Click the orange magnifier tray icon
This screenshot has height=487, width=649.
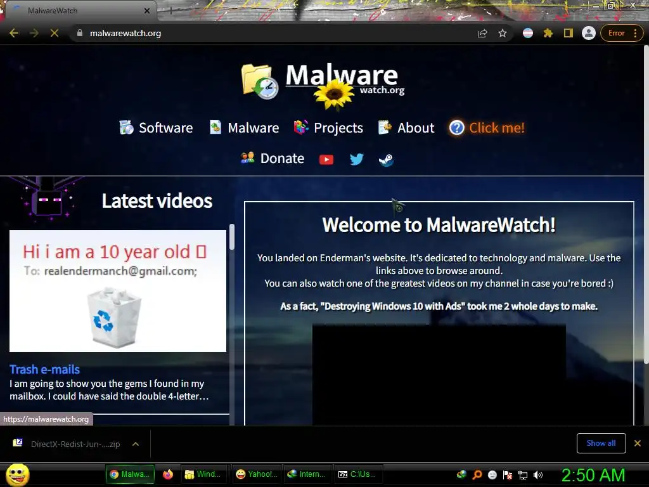click(x=477, y=474)
